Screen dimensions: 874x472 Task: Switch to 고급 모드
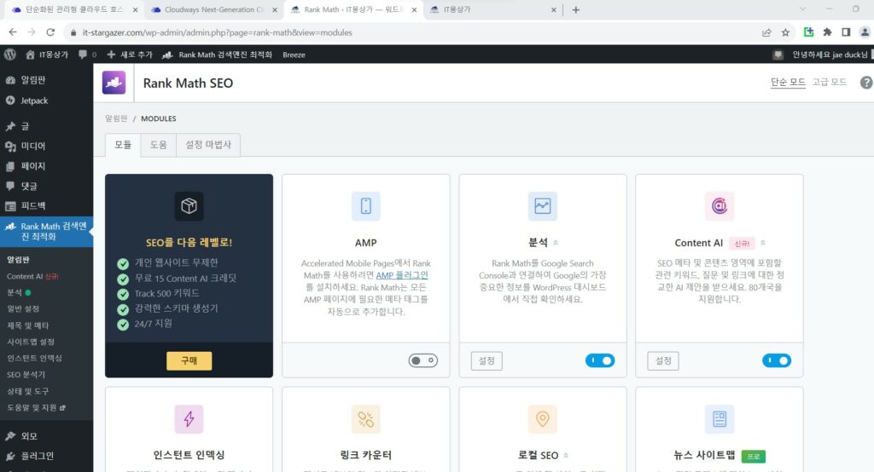click(829, 83)
